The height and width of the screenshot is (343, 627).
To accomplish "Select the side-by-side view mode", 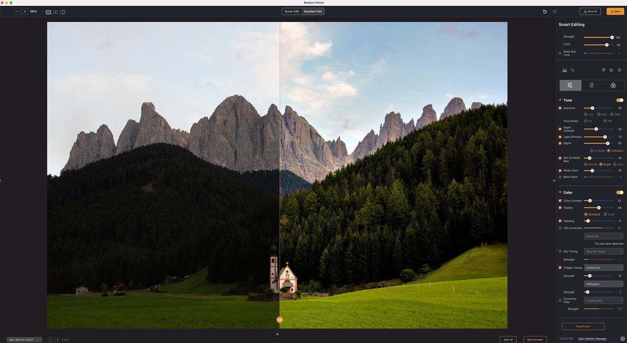I will pos(55,12).
